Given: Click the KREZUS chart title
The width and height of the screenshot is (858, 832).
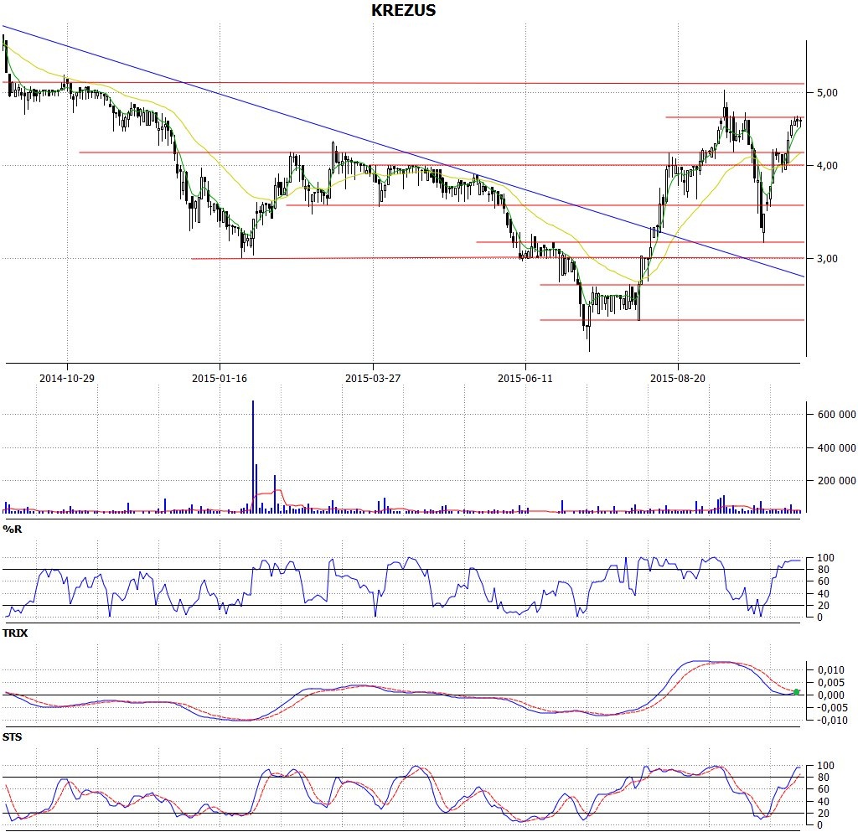Looking at the screenshot, I should pos(403,10).
